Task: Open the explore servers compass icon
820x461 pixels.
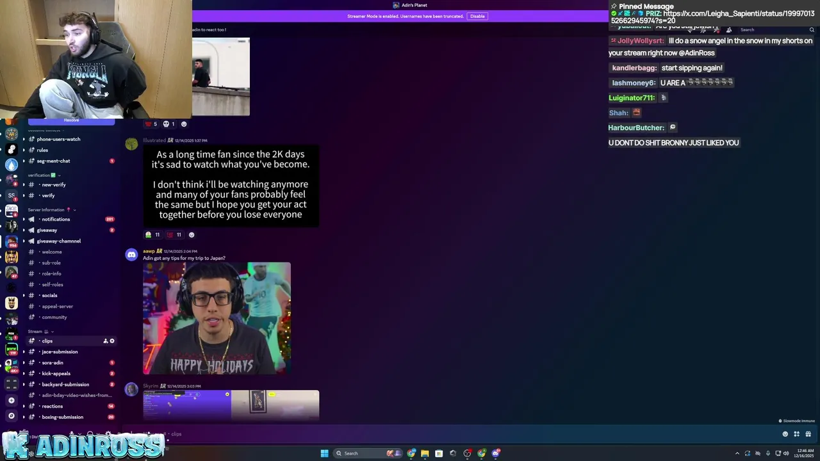Action: click(11, 416)
